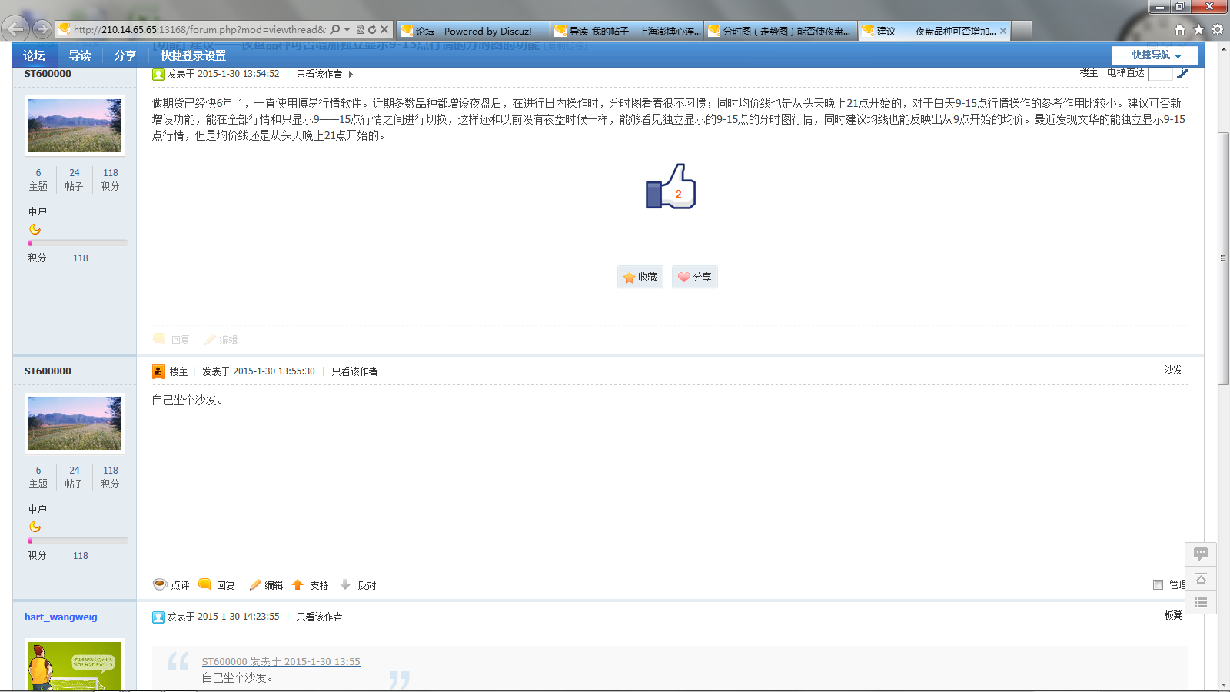Click the floating thread list icon

[x=1200, y=603]
